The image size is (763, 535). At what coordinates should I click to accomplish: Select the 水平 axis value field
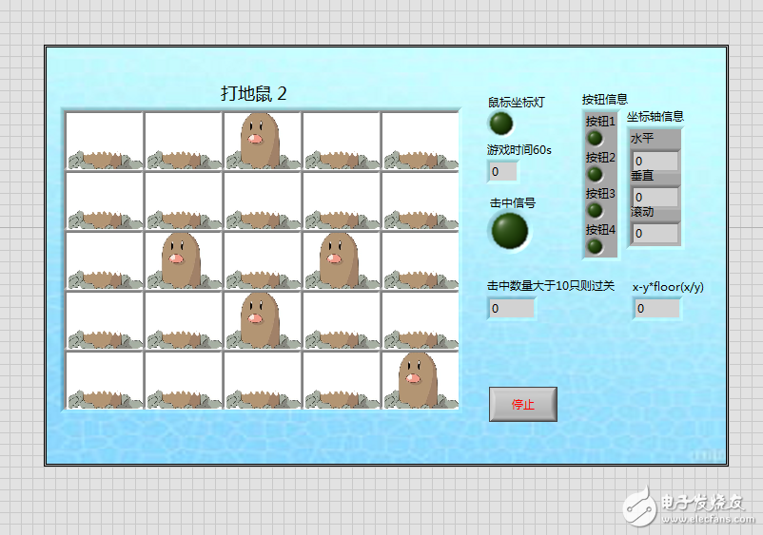point(655,161)
